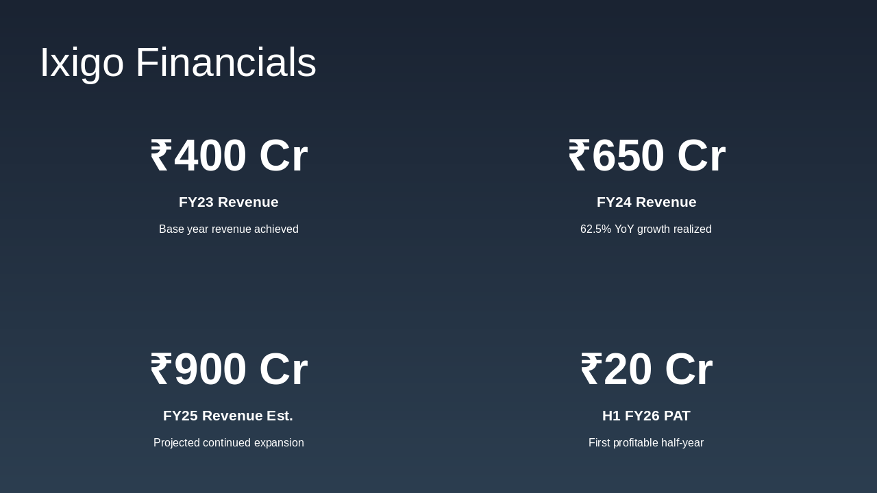The height and width of the screenshot is (493, 877).
Task: Select the FY24 Revenue label
Action: click(646, 202)
